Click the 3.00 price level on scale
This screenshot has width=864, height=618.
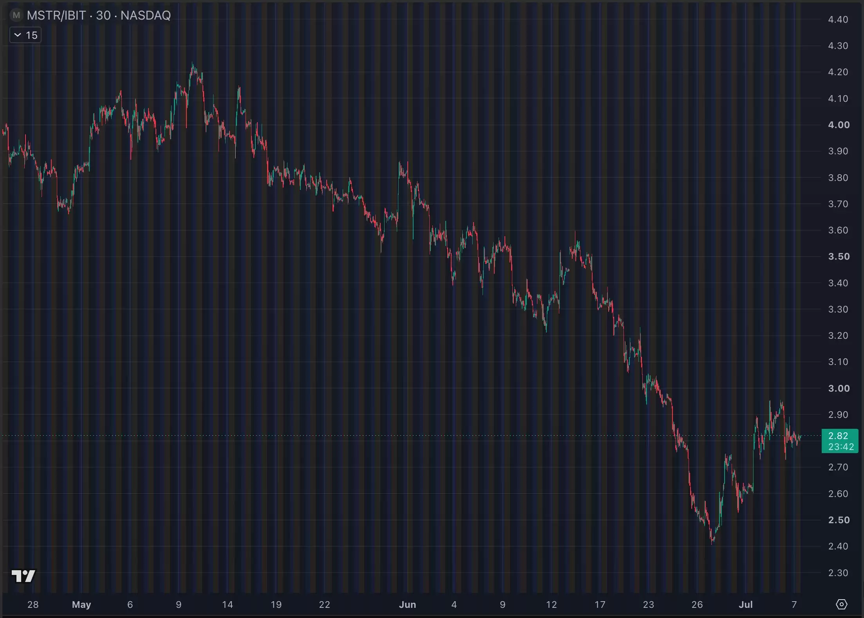pyautogui.click(x=839, y=388)
